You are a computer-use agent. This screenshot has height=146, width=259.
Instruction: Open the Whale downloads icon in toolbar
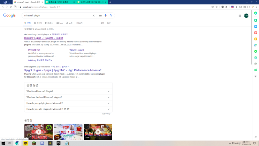[x=237, y=7]
